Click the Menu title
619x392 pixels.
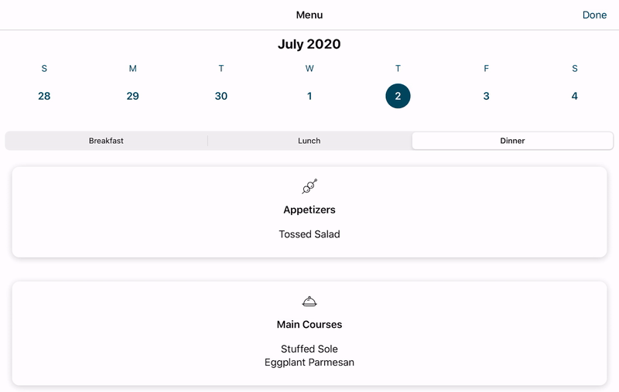pyautogui.click(x=309, y=15)
